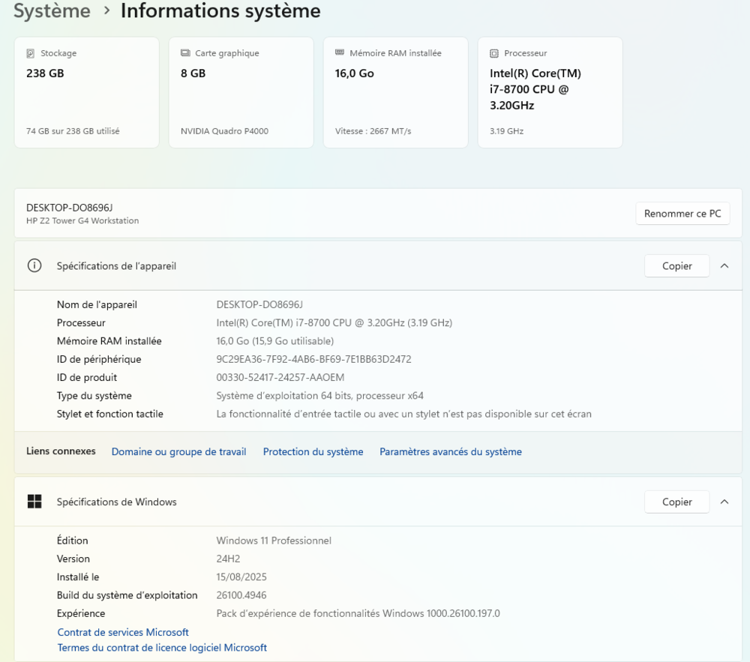Image resolution: width=750 pixels, height=662 pixels.
Task: Select the Spécifications de l'appareil header text
Action: click(116, 265)
